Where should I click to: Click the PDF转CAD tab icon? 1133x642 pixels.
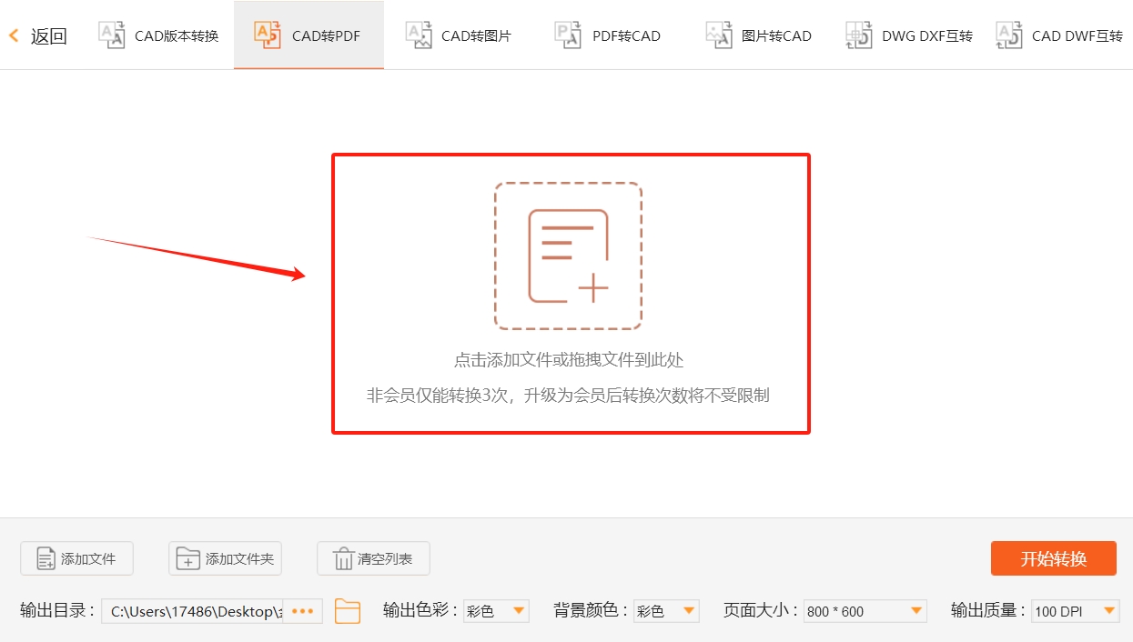click(x=568, y=35)
